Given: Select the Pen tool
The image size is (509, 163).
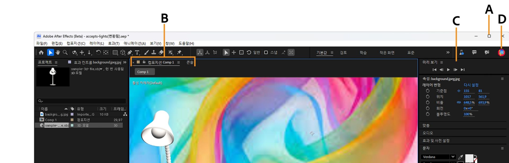Looking at the screenshot, I should point(130,53).
